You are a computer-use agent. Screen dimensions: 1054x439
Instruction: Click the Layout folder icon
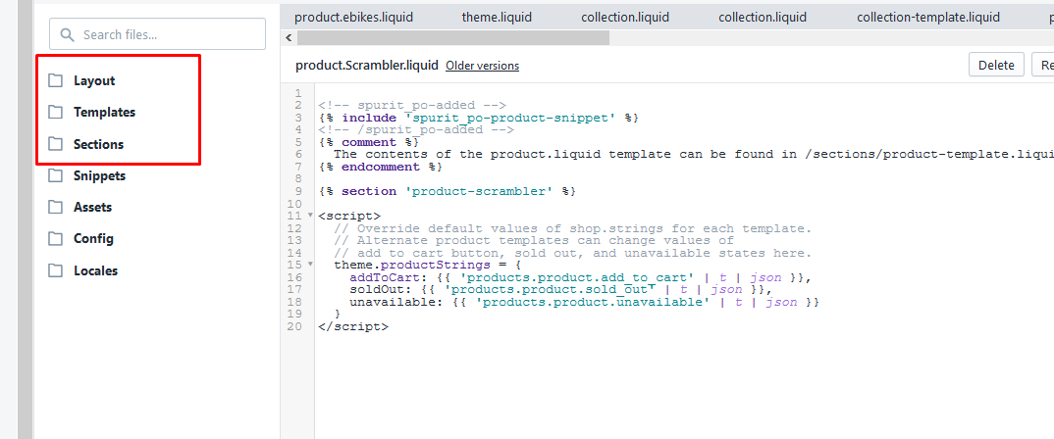(x=55, y=80)
